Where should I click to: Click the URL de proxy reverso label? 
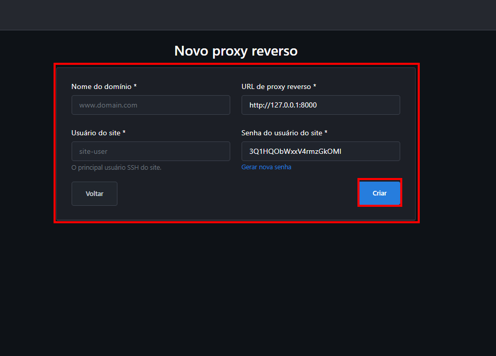pyautogui.click(x=276, y=86)
